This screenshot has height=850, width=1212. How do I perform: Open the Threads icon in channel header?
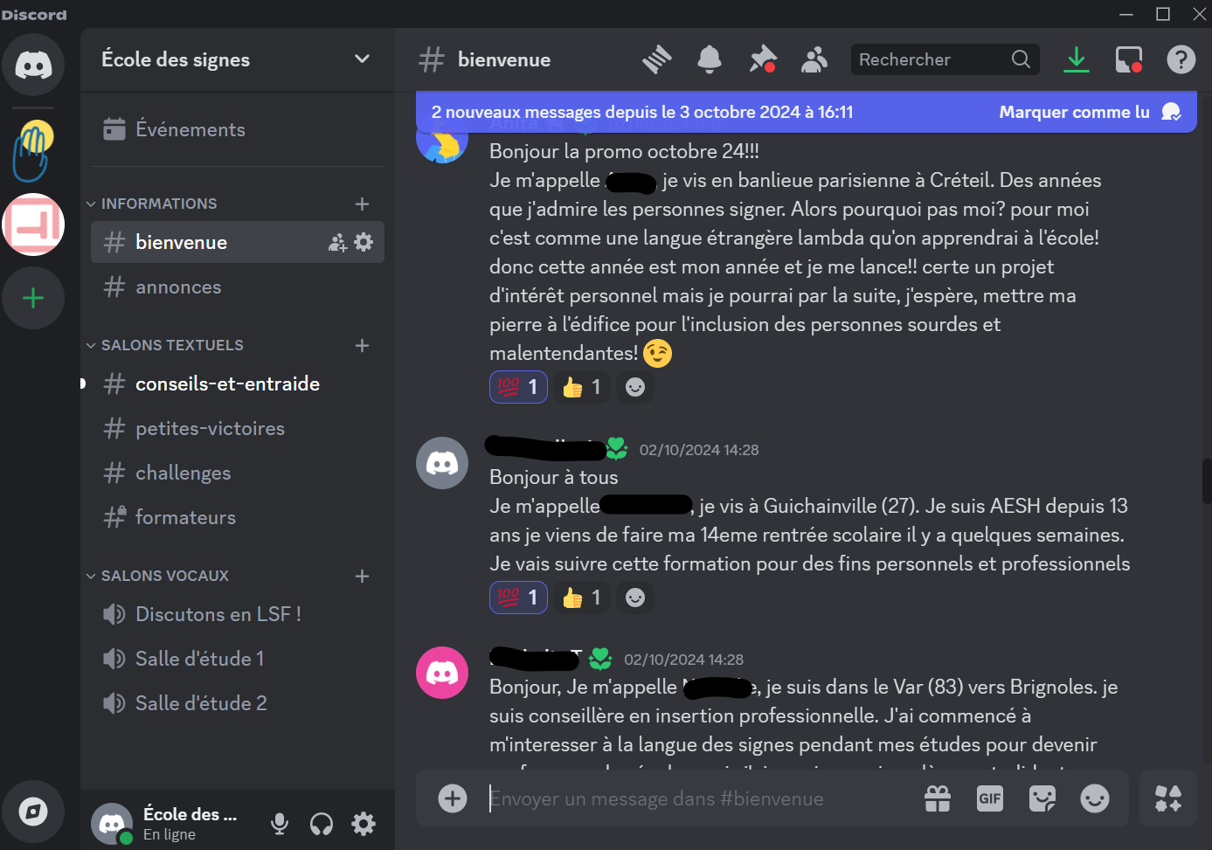(x=657, y=59)
